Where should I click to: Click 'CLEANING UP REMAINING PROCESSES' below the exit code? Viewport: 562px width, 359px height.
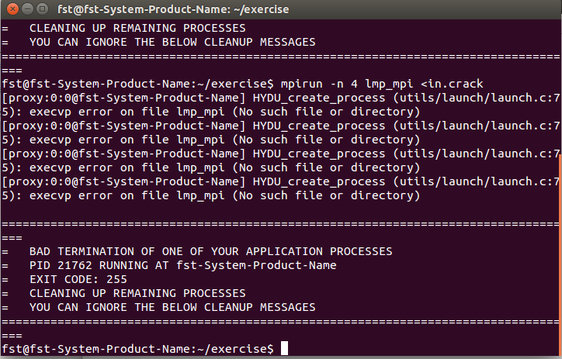[x=137, y=293]
